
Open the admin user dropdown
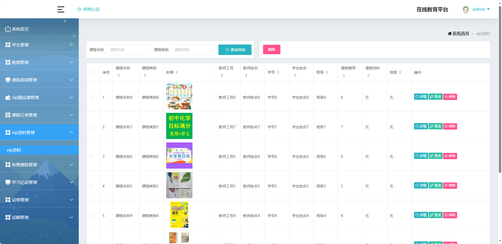[481, 9]
